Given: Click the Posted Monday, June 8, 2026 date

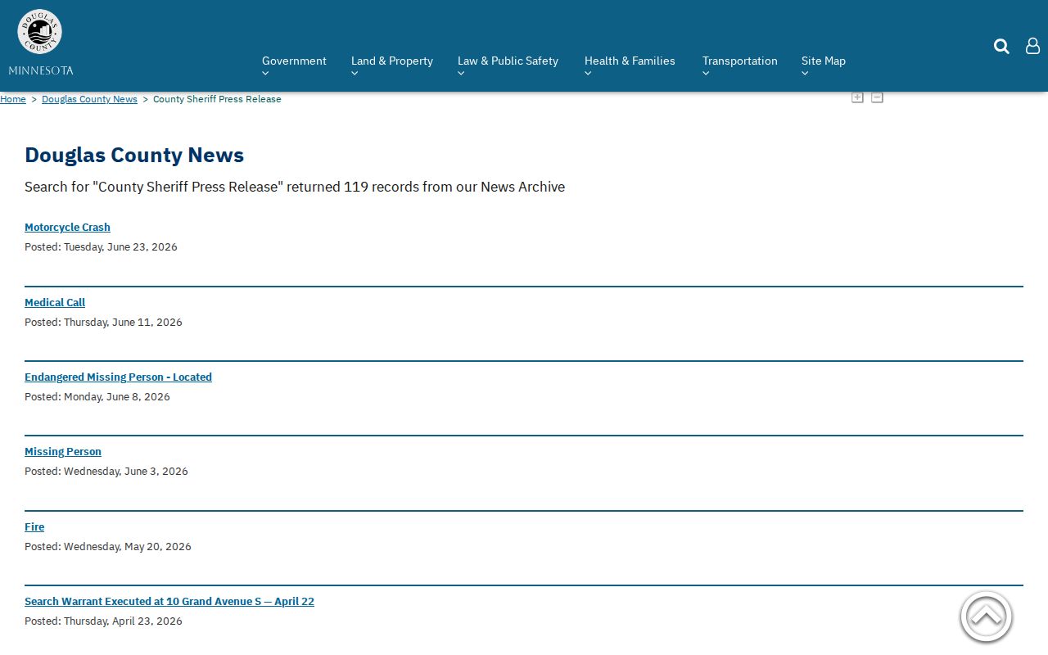Looking at the screenshot, I should [97, 396].
